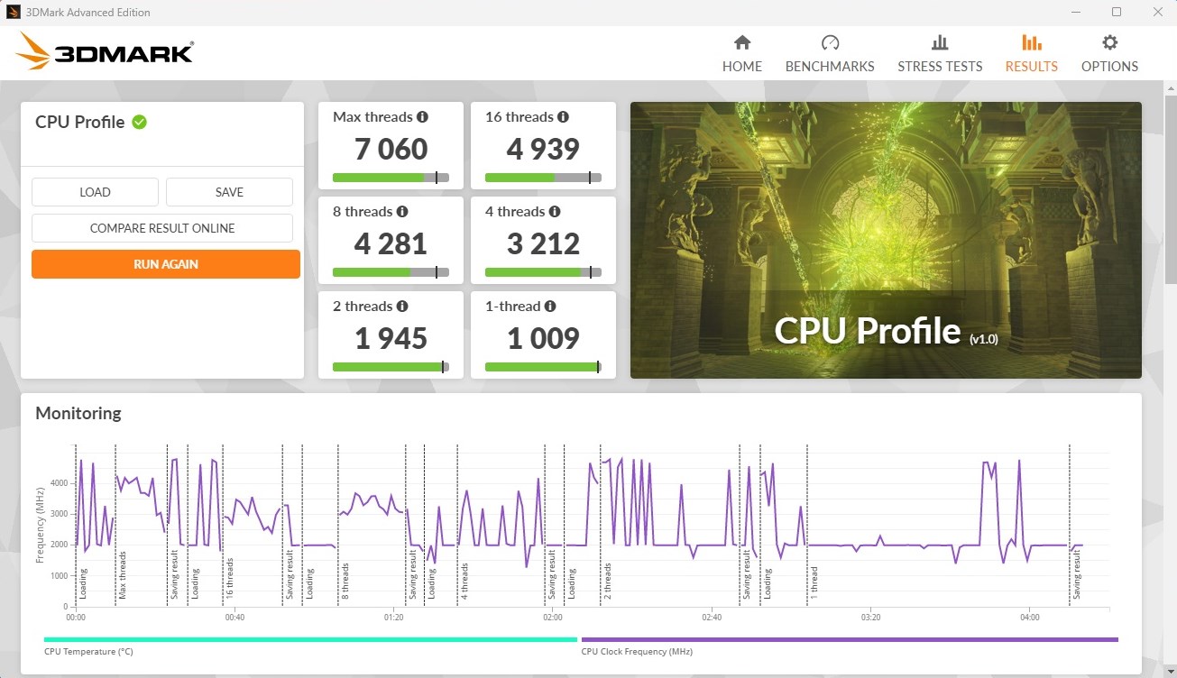Click the scrollbar up arrow
This screenshot has width=1177, height=678.
point(1170,87)
